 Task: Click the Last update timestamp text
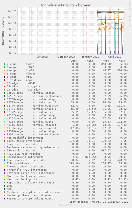99,202
